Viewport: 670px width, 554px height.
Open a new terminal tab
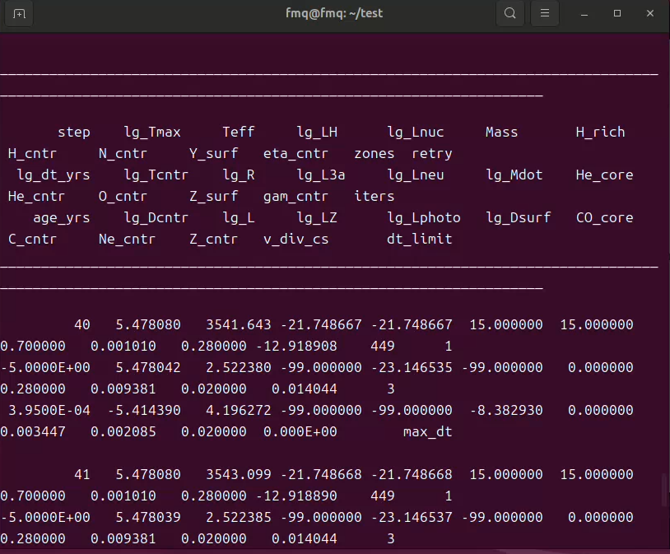20,13
